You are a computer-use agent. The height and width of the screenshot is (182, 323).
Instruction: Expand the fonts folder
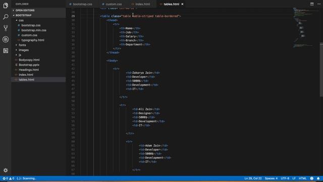(x=22, y=45)
